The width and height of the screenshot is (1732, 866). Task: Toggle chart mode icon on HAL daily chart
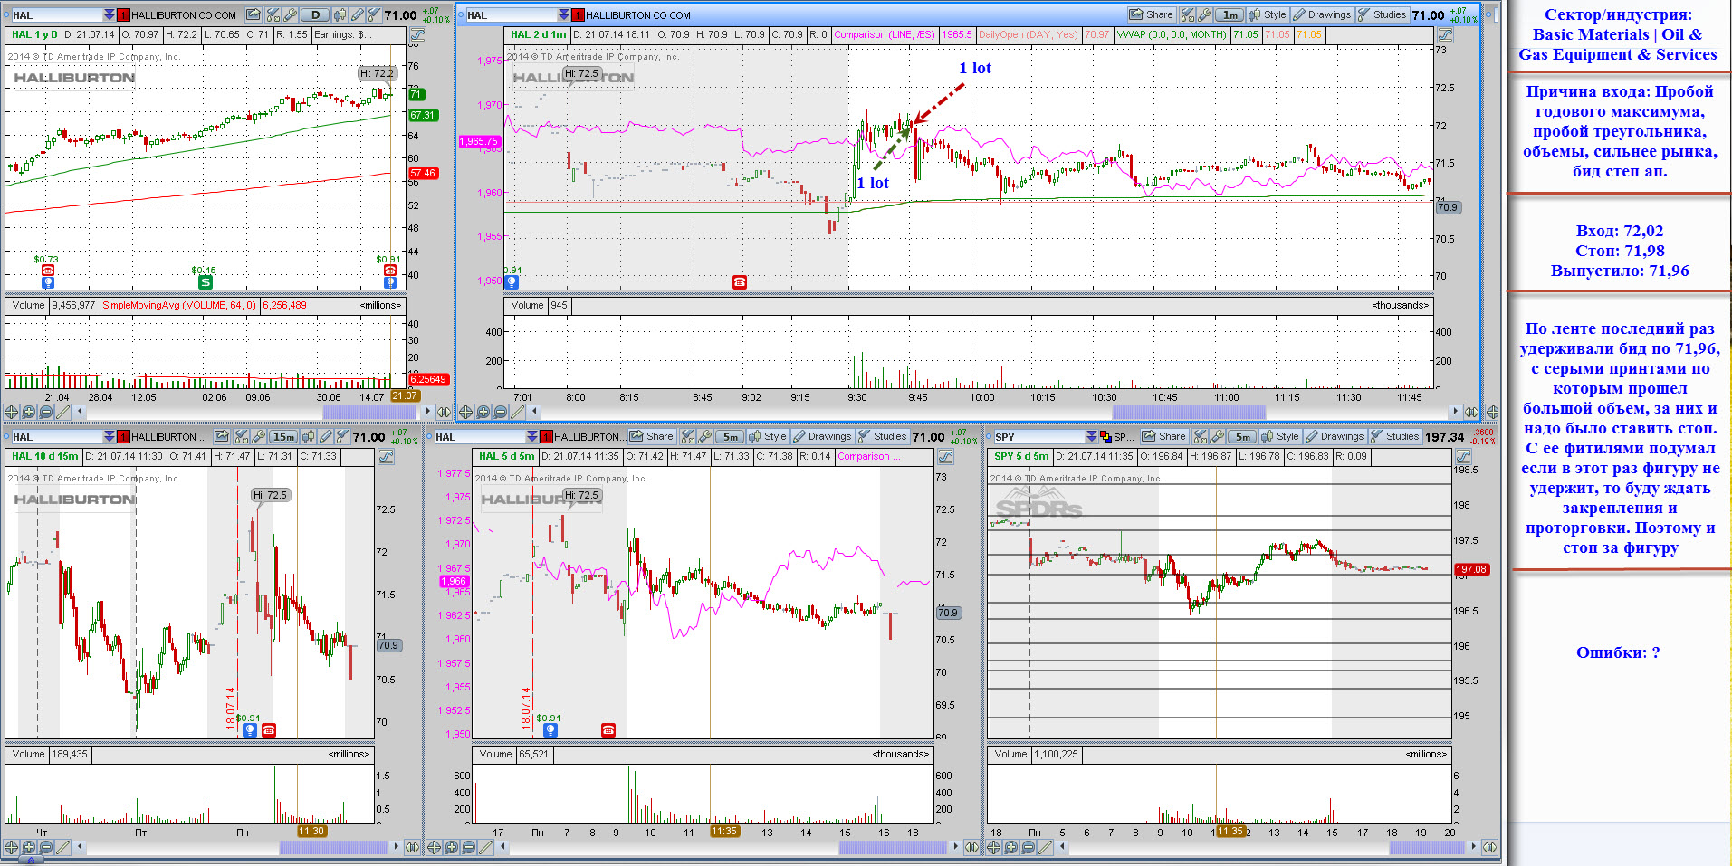[417, 34]
